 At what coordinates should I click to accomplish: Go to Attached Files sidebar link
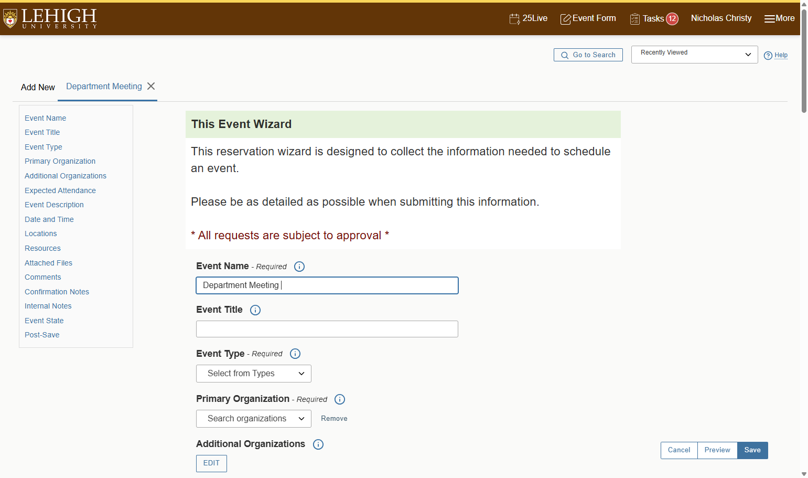48,263
